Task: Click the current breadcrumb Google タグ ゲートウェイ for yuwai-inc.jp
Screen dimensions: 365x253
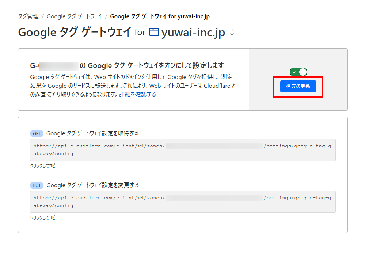Action: (160, 16)
